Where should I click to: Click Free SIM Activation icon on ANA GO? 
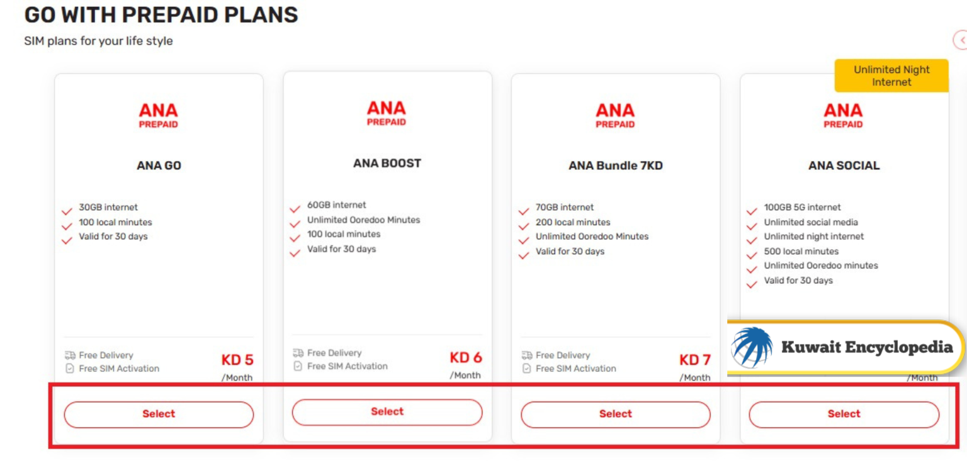(x=71, y=369)
